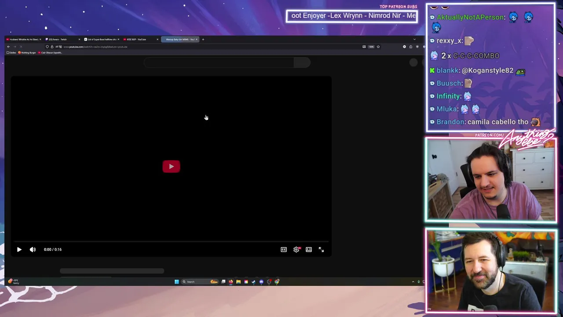Open File Explorer from the taskbar

(238, 282)
